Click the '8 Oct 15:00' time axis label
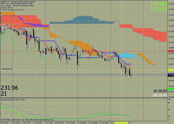 click(70, 123)
